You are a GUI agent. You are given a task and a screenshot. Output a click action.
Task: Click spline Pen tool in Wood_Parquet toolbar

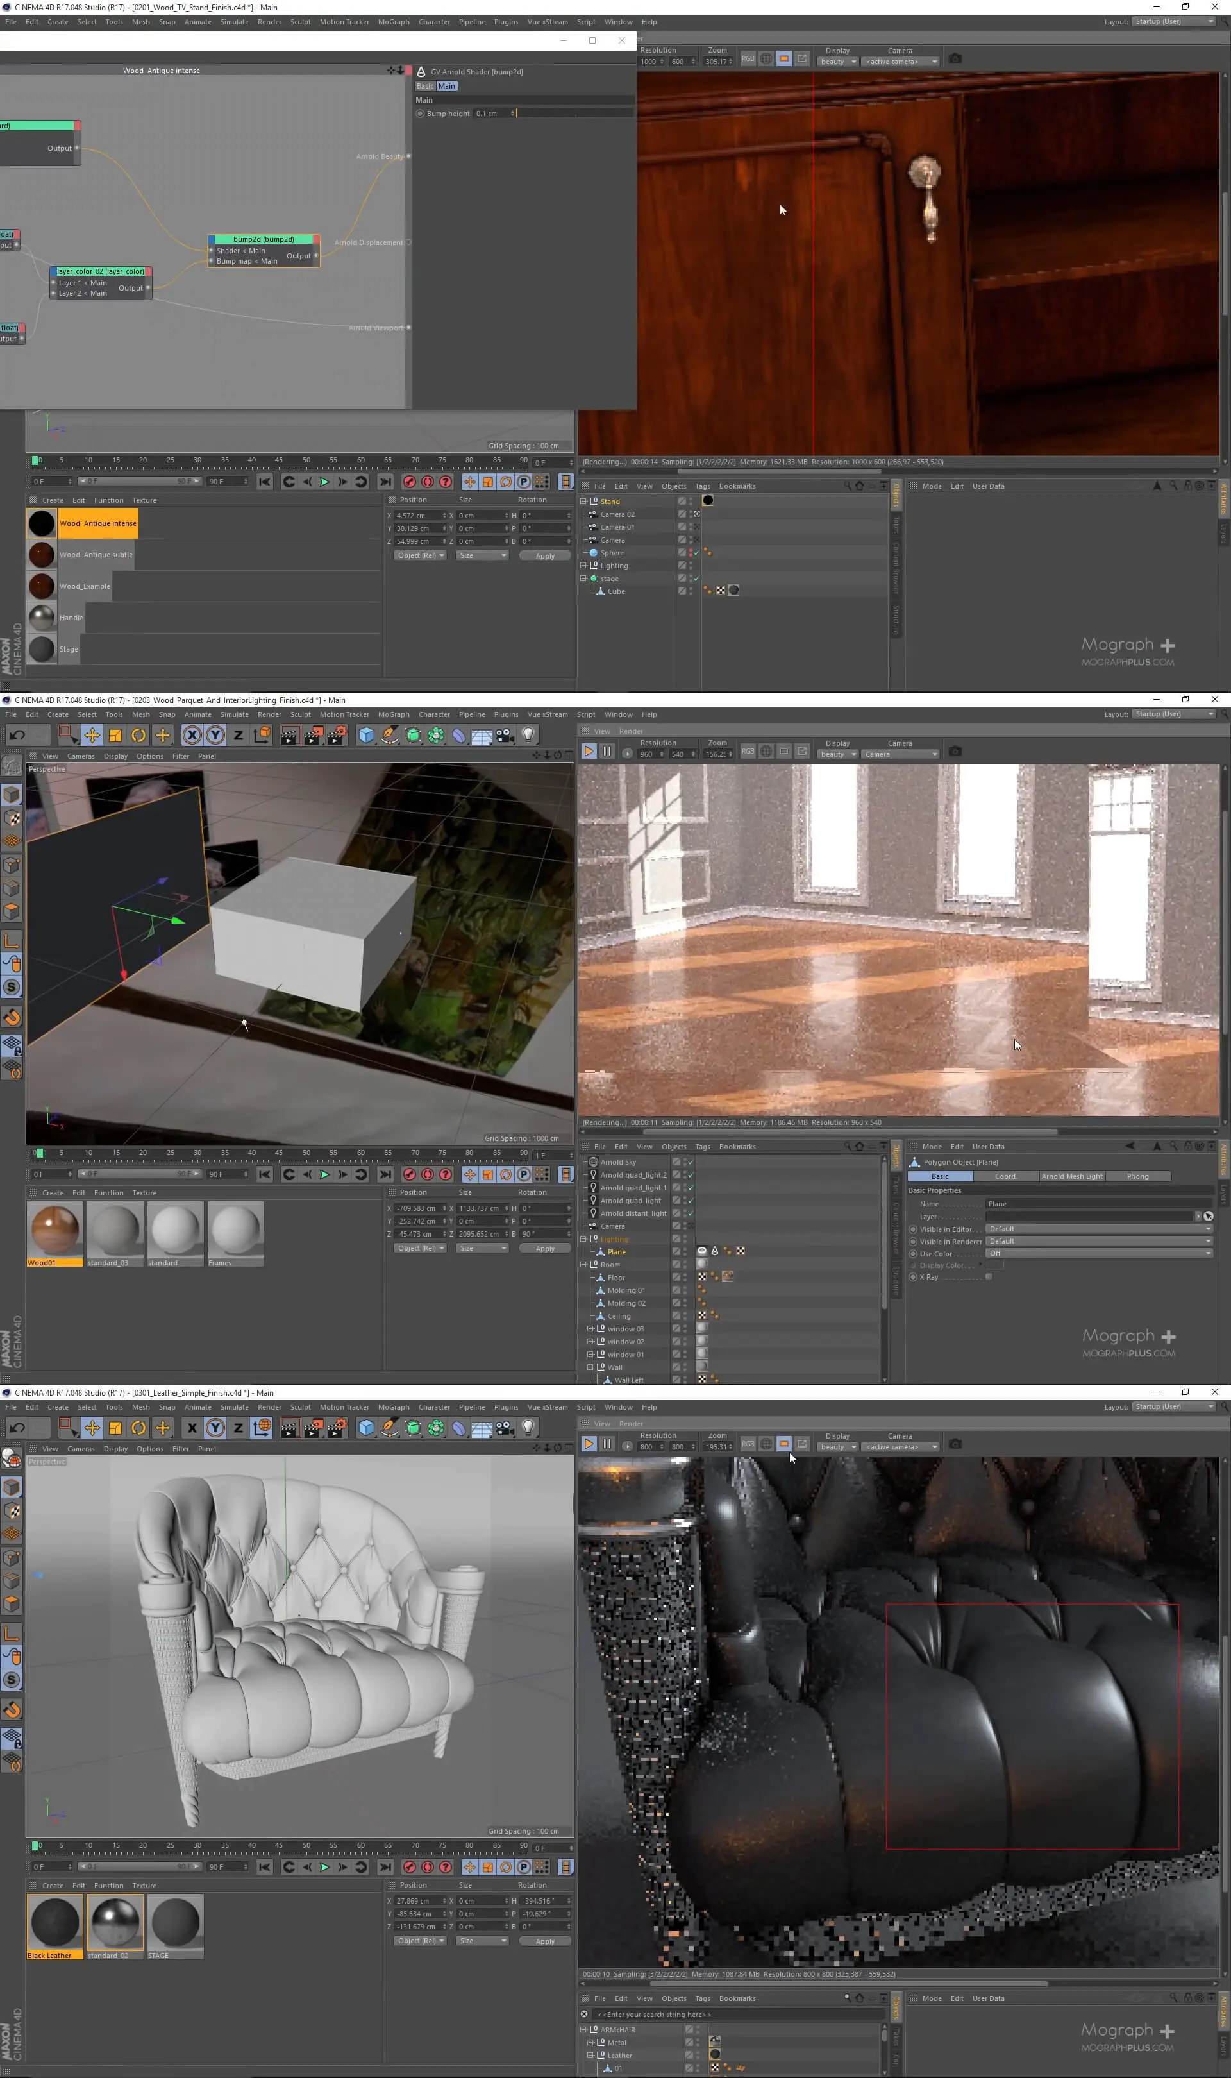(389, 735)
